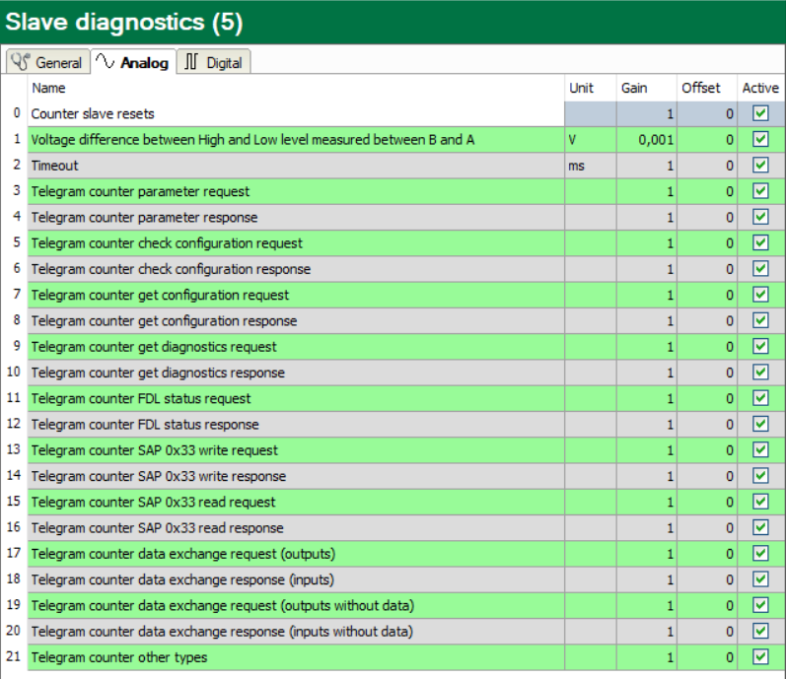This screenshot has height=679, width=786.
Task: Click row header number 10
Action: click(14, 373)
